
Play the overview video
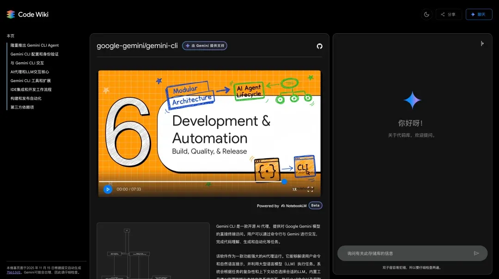click(x=108, y=189)
